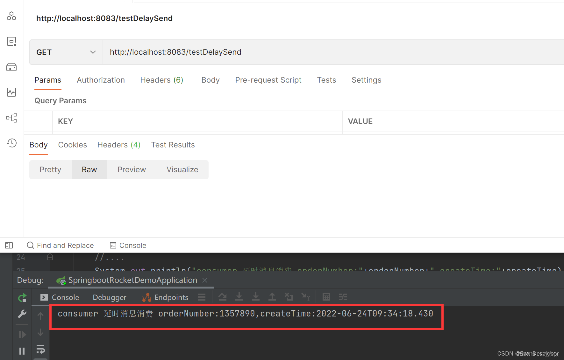Screen dimensions: 564x360
Task: Open the Monitors sidebar icon
Action: (x=11, y=92)
